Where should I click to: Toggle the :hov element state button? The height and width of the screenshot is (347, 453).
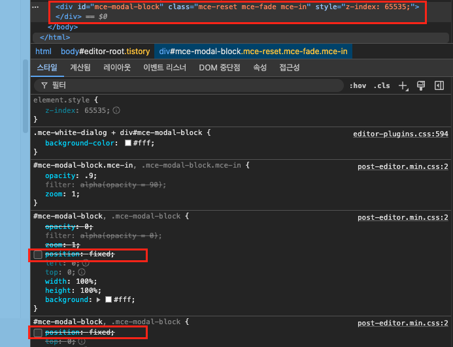(x=358, y=85)
